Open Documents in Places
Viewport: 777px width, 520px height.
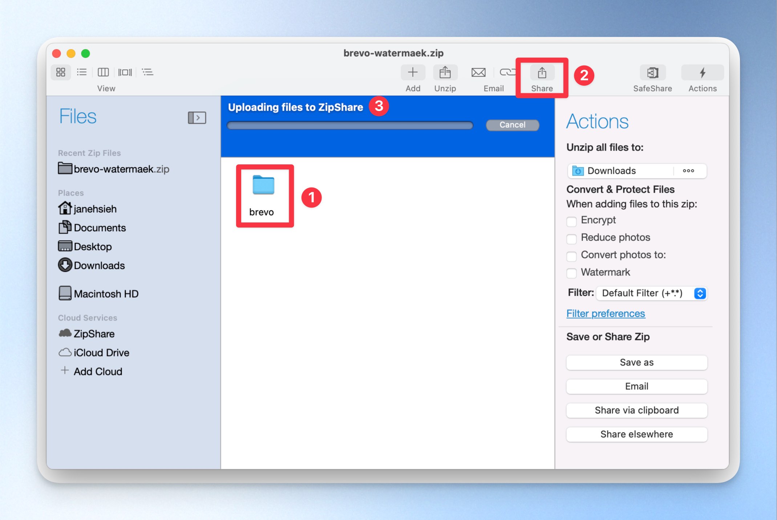pyautogui.click(x=92, y=228)
